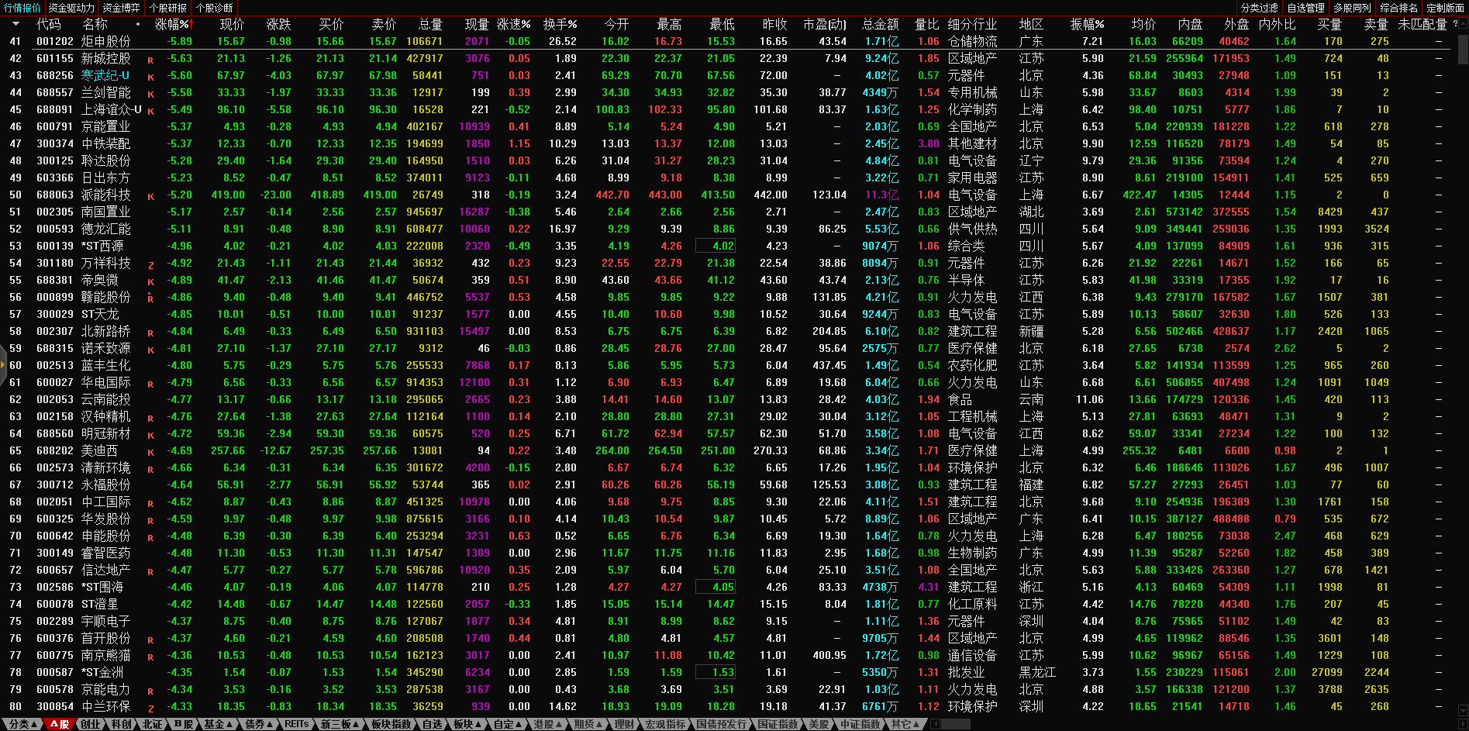
Task: Switch to the 资金驱动力 tab
Action: [71, 8]
